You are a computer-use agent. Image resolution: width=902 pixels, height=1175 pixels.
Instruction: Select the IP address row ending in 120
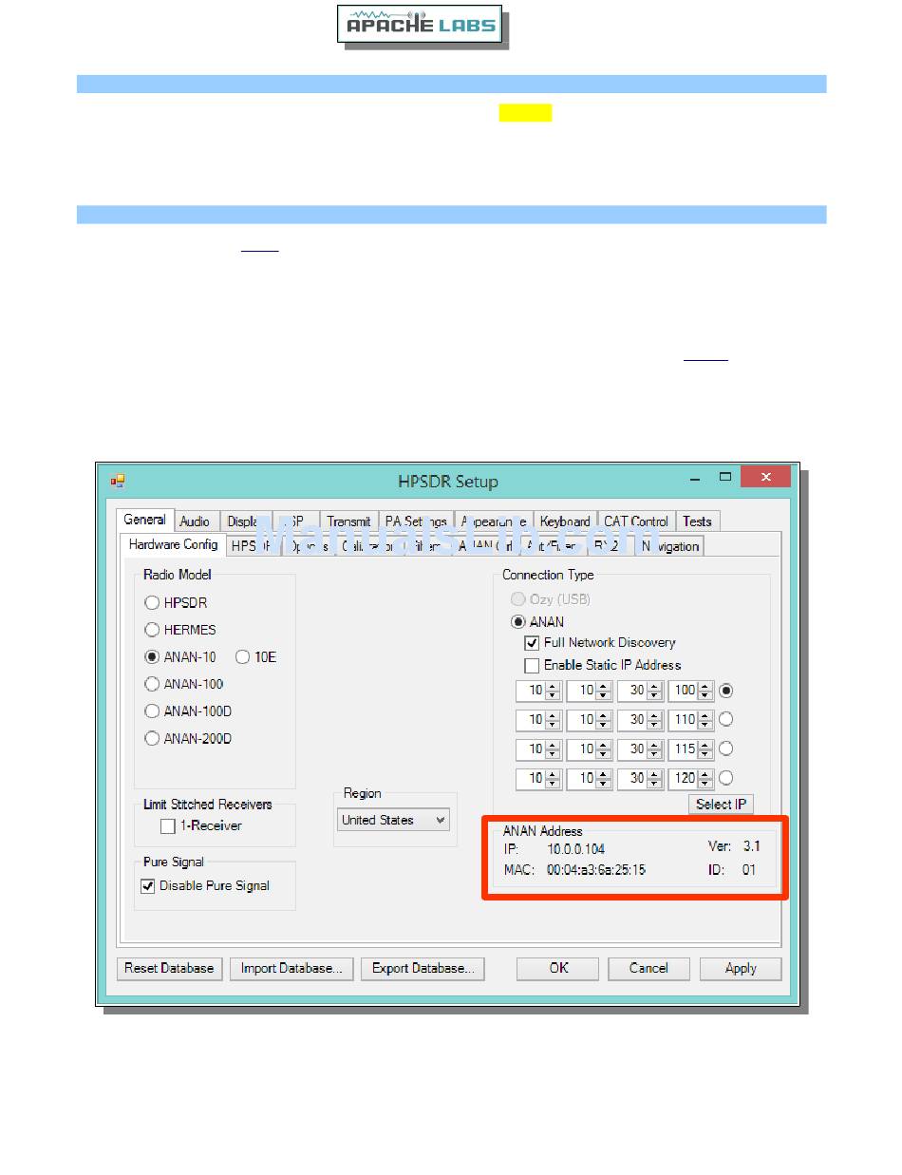pos(726,778)
